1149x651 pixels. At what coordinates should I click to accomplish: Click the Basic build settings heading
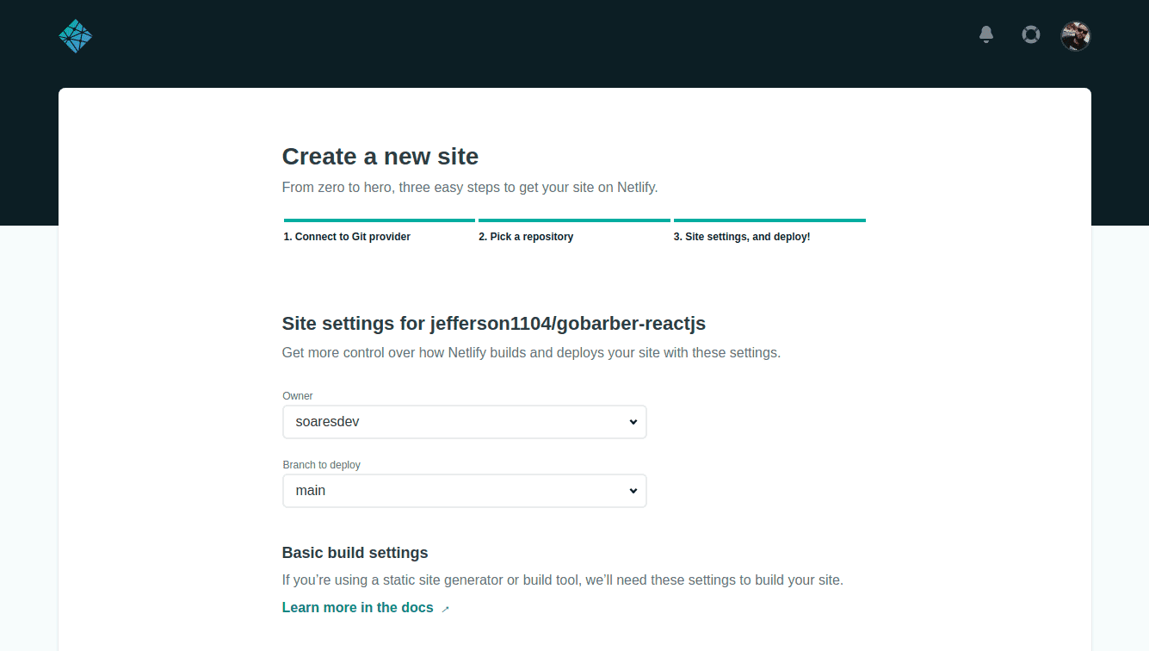pos(355,553)
